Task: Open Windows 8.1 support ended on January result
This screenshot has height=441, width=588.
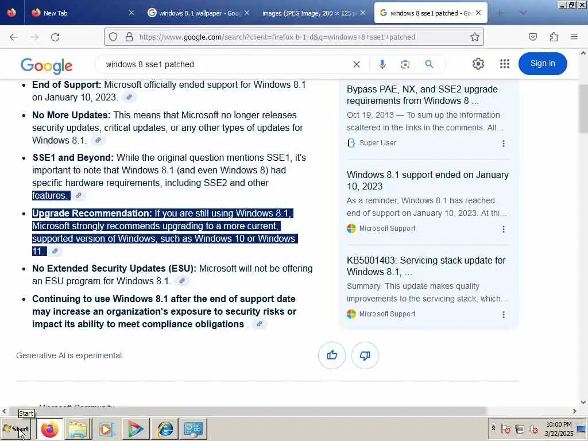Action: (x=427, y=180)
